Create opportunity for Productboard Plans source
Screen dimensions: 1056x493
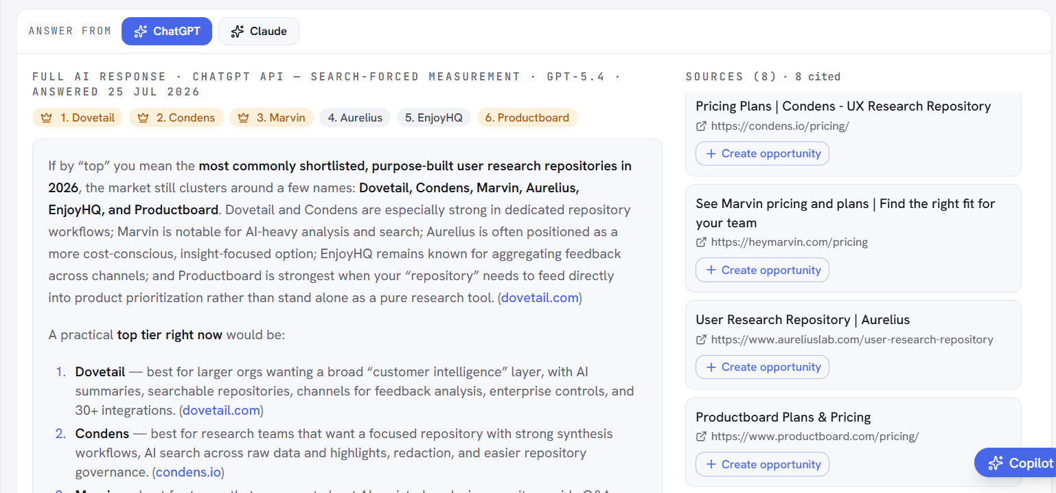762,464
